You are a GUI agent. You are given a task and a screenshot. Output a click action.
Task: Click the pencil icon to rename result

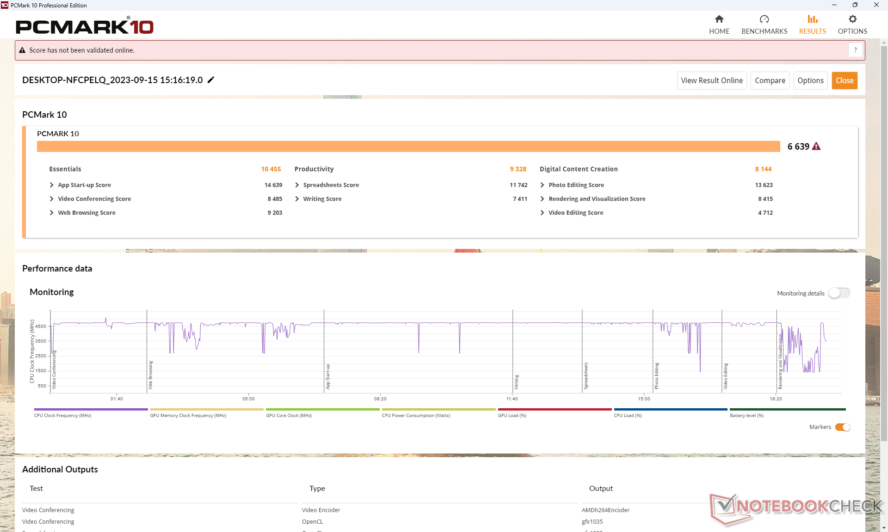pyautogui.click(x=211, y=80)
